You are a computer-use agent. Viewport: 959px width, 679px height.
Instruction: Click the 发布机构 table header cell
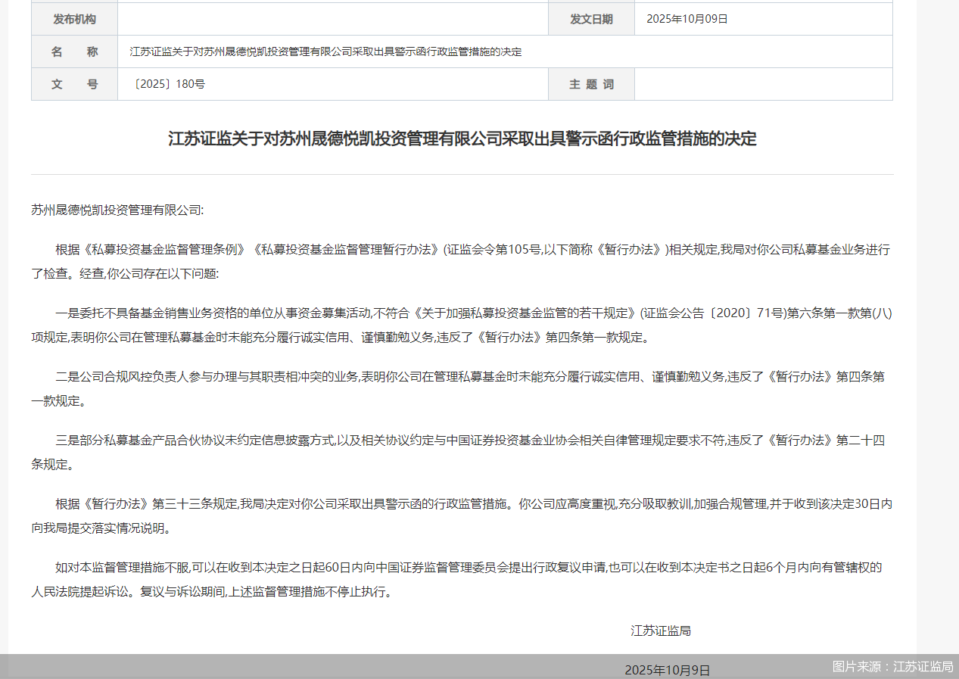(73, 18)
